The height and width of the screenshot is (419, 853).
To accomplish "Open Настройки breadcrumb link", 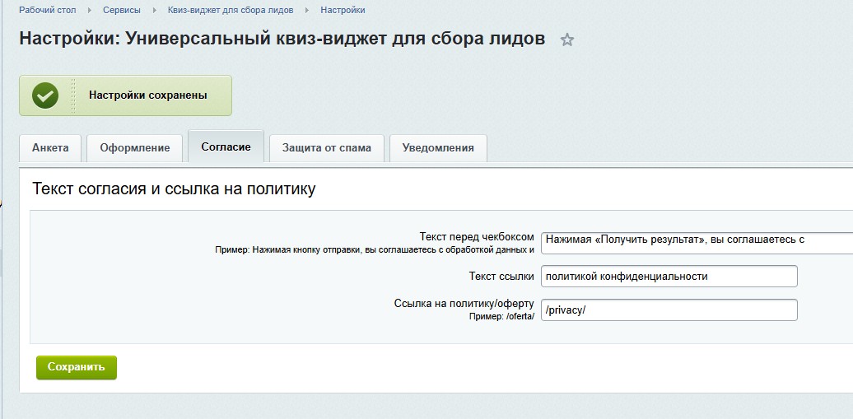I will pos(343,10).
